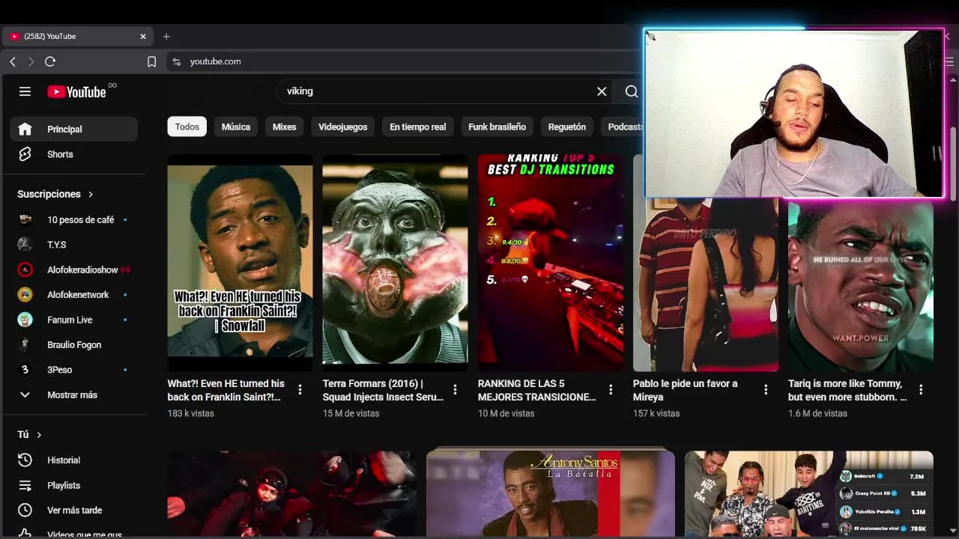Select the Reguetón filter chip
Image resolution: width=959 pixels, height=539 pixels.
pos(567,127)
